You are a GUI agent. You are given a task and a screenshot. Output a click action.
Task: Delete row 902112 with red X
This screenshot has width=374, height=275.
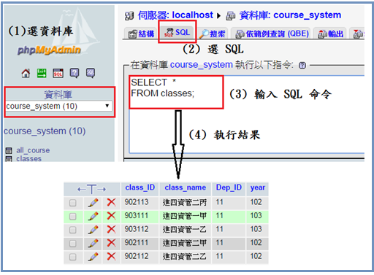(x=111, y=257)
